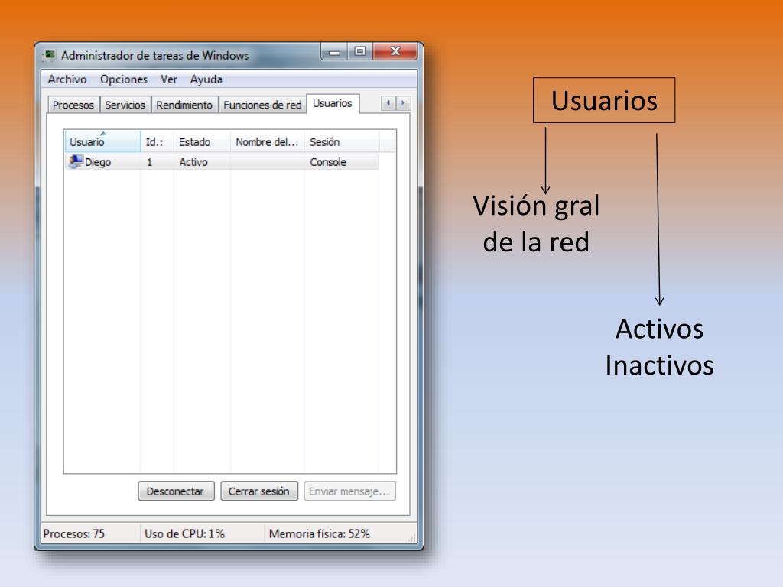This screenshot has height=587, width=783.
Task: Click the Task Manager title bar icon
Action: [x=49, y=55]
